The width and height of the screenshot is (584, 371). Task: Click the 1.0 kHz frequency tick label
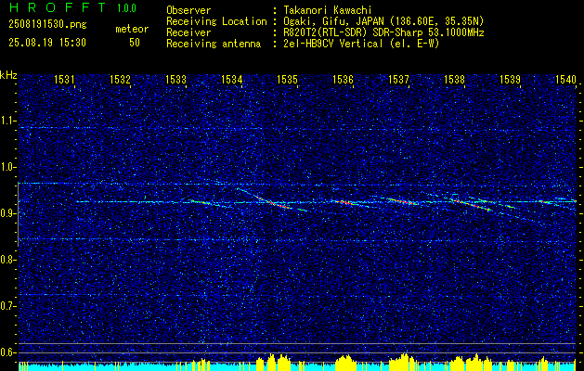pos(6,167)
